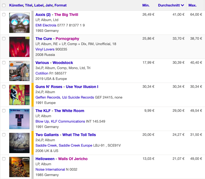
Task: Toggle Durchschnitt sort order arrow
Action: [x=182, y=5]
